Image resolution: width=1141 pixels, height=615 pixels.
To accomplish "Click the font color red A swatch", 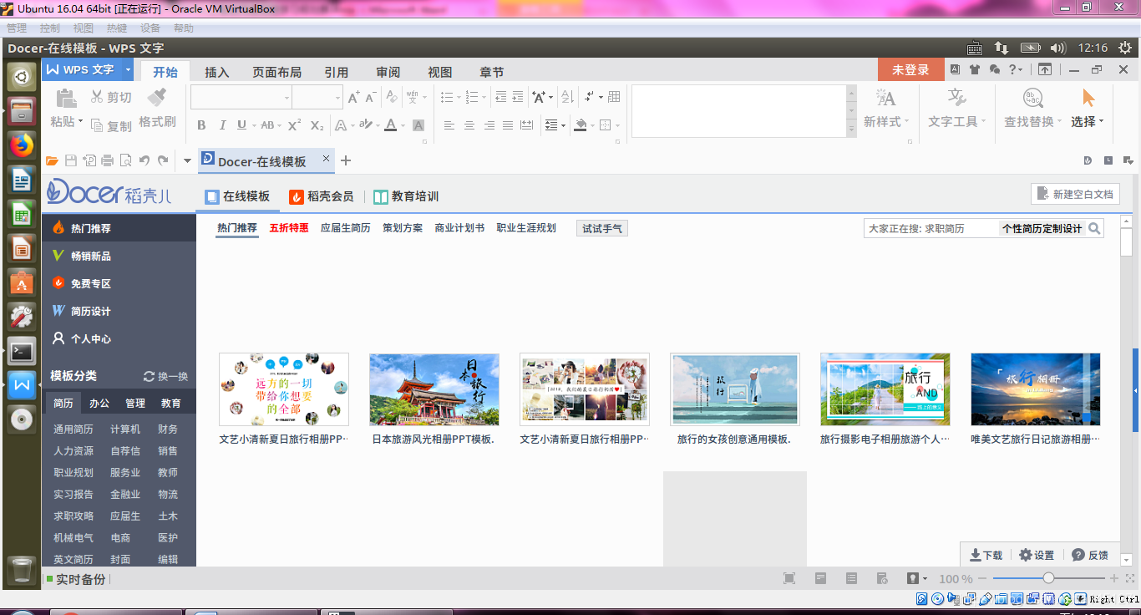I will click(390, 125).
